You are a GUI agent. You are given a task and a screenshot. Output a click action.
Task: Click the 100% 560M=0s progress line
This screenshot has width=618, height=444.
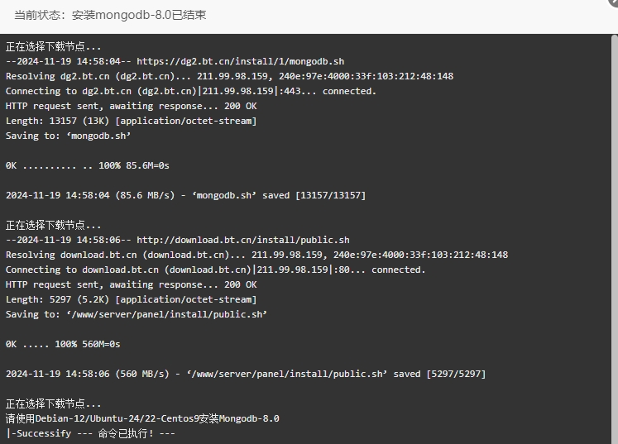pyautogui.click(x=63, y=344)
